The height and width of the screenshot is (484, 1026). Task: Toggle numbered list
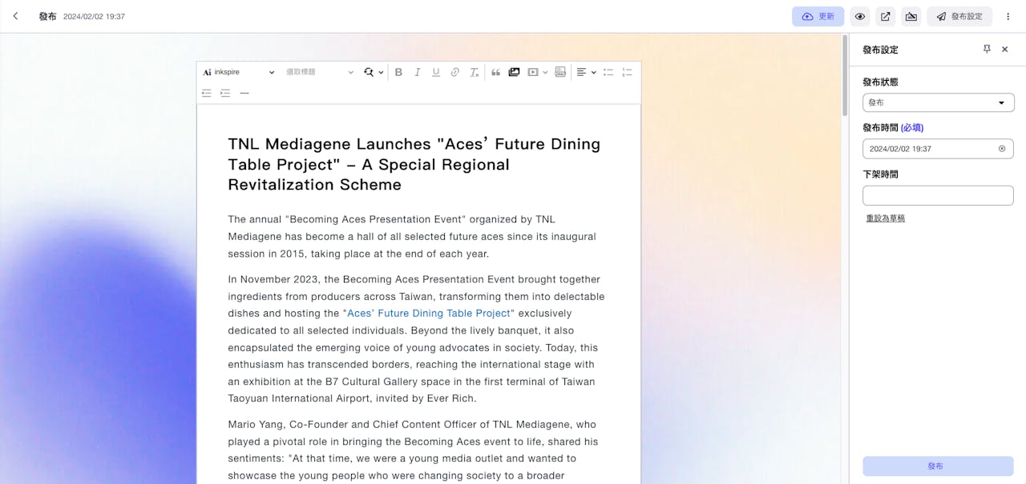[x=627, y=72]
